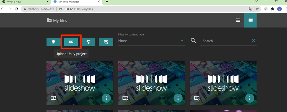287x112 pixels.
Task: Close the MK Web Manager tab
Action: tap(99, 2)
